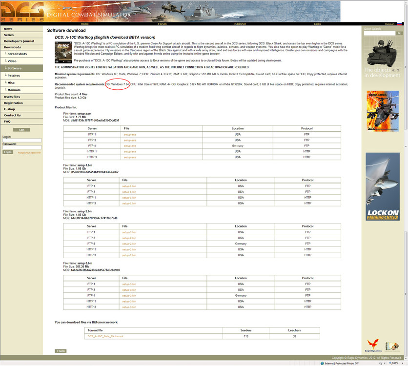Open the Black Shark banner
Viewport: 408px width, 366px height.
(383, 111)
